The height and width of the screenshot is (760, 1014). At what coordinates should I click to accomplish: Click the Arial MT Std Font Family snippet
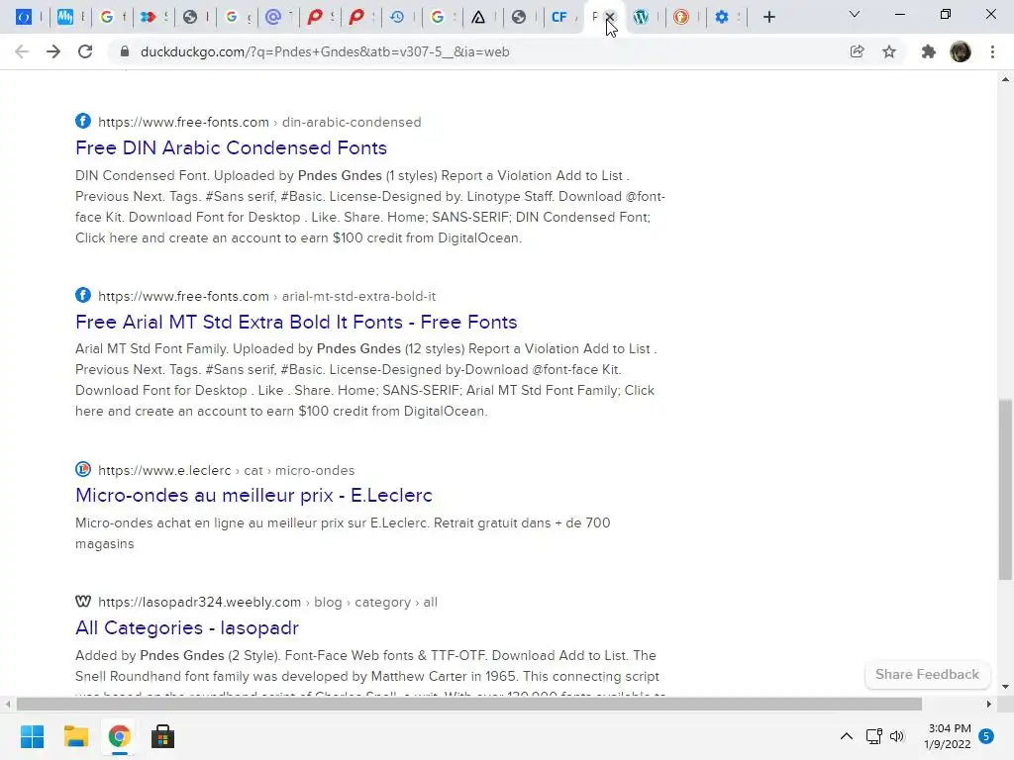(x=365, y=380)
